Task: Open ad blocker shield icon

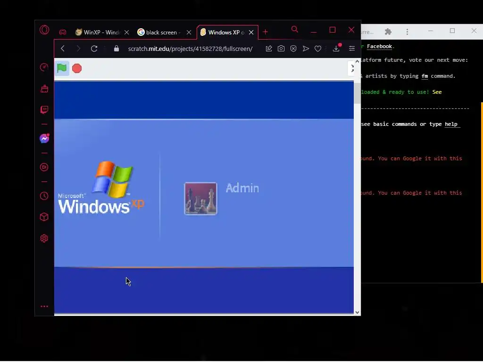Action: click(x=293, y=49)
